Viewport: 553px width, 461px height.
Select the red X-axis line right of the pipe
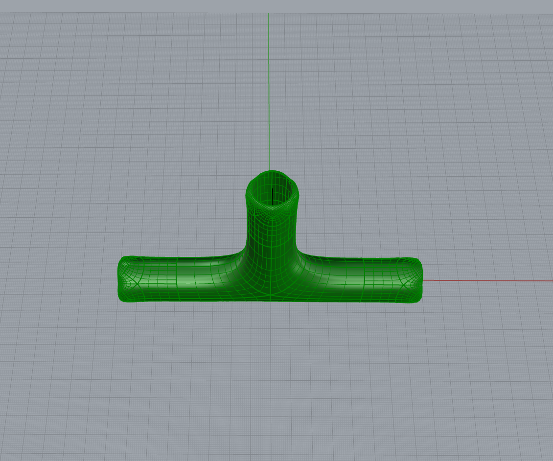click(484, 281)
